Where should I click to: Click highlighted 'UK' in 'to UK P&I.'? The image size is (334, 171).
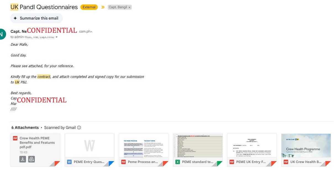[17, 82]
